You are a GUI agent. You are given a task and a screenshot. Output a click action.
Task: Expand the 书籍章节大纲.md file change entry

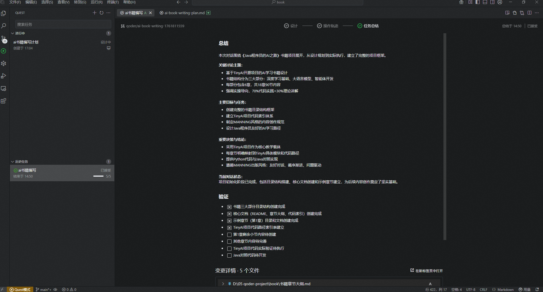point(223,283)
